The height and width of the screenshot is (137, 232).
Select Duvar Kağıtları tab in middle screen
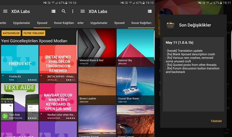point(141,23)
